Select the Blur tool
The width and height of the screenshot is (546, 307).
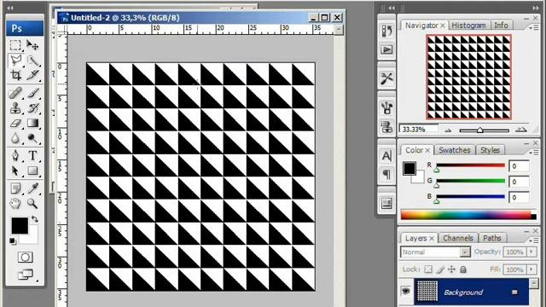click(x=15, y=138)
